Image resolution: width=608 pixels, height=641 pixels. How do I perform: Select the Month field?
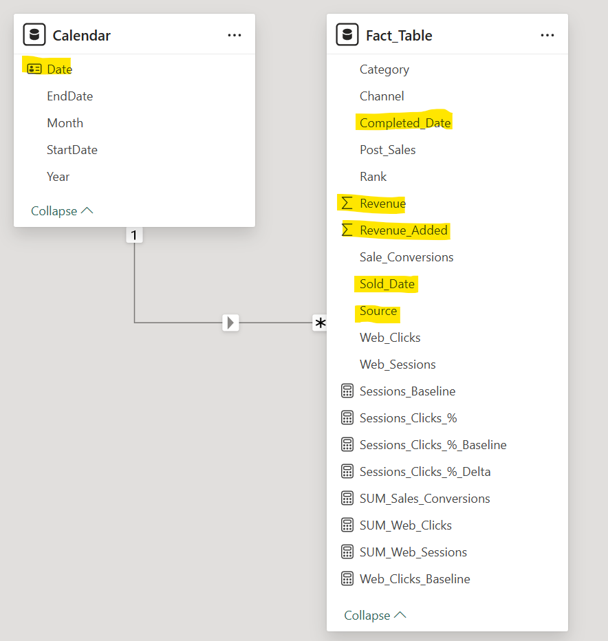coord(65,123)
